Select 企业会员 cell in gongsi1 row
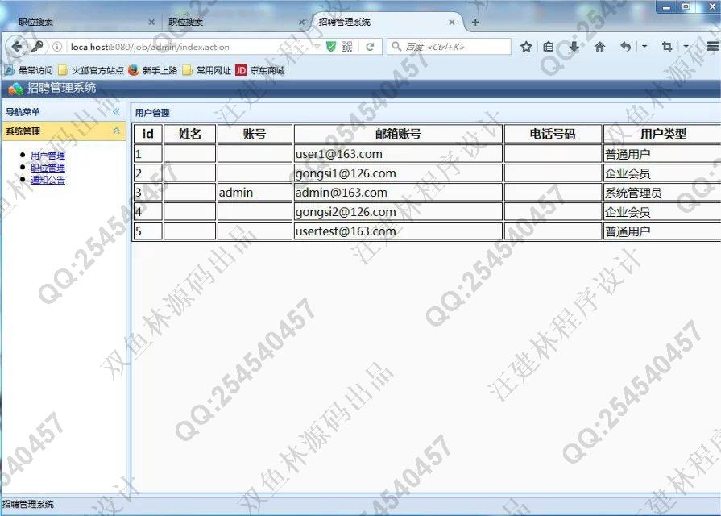The height and width of the screenshot is (516, 721). pyautogui.click(x=662, y=173)
